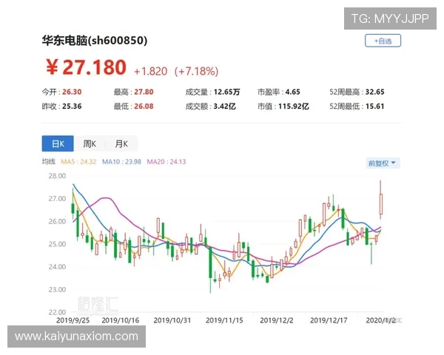Click 昨收 previous close 25.36
This screenshot has width=444, height=355.
point(72,106)
